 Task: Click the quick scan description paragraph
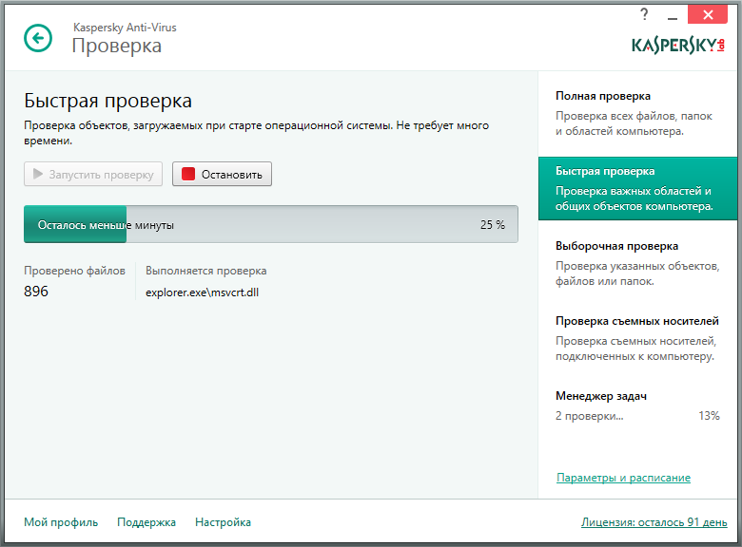pos(256,133)
